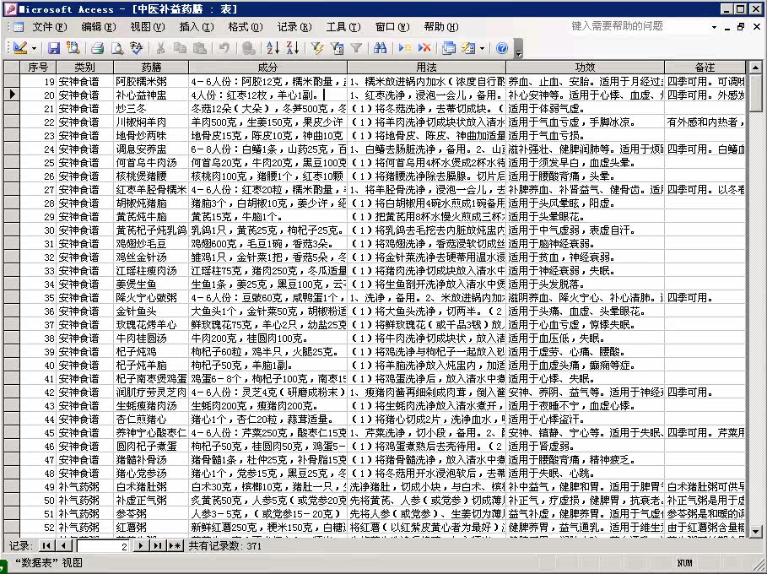This screenshot has width=767, height=574.
Task: Open the 文件 menu
Action: pyautogui.click(x=50, y=27)
